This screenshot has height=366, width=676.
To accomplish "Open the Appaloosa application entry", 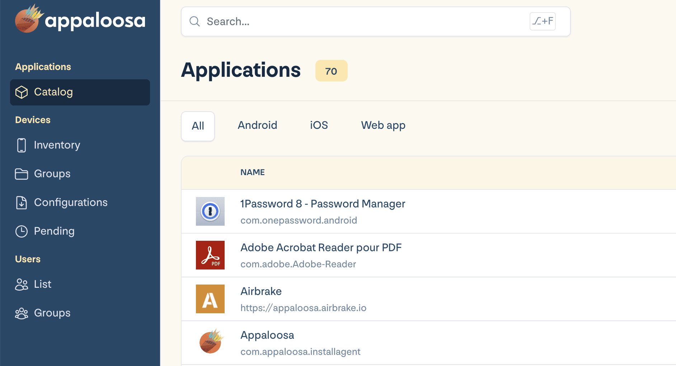I will coord(267,335).
